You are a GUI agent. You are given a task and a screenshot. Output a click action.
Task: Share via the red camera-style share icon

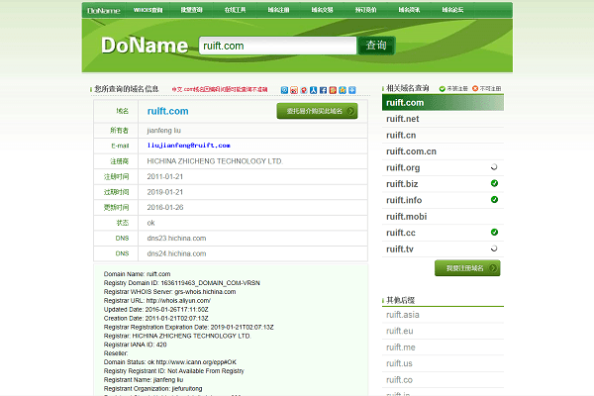(x=294, y=90)
